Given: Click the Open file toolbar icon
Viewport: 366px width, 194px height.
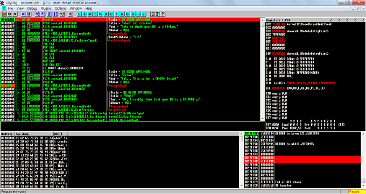Looking at the screenshot, I should [x=4, y=14].
